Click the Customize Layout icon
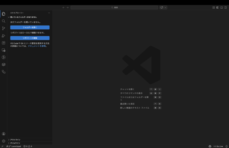This screenshot has height=148, width=229. 214,8
